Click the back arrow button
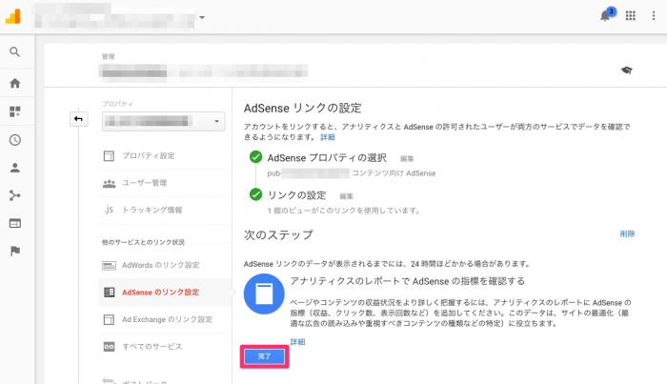This screenshot has height=384, width=667. pyautogui.click(x=79, y=119)
